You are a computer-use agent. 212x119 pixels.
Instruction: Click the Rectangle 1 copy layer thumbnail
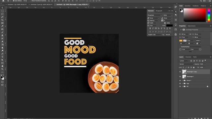pos(184,72)
